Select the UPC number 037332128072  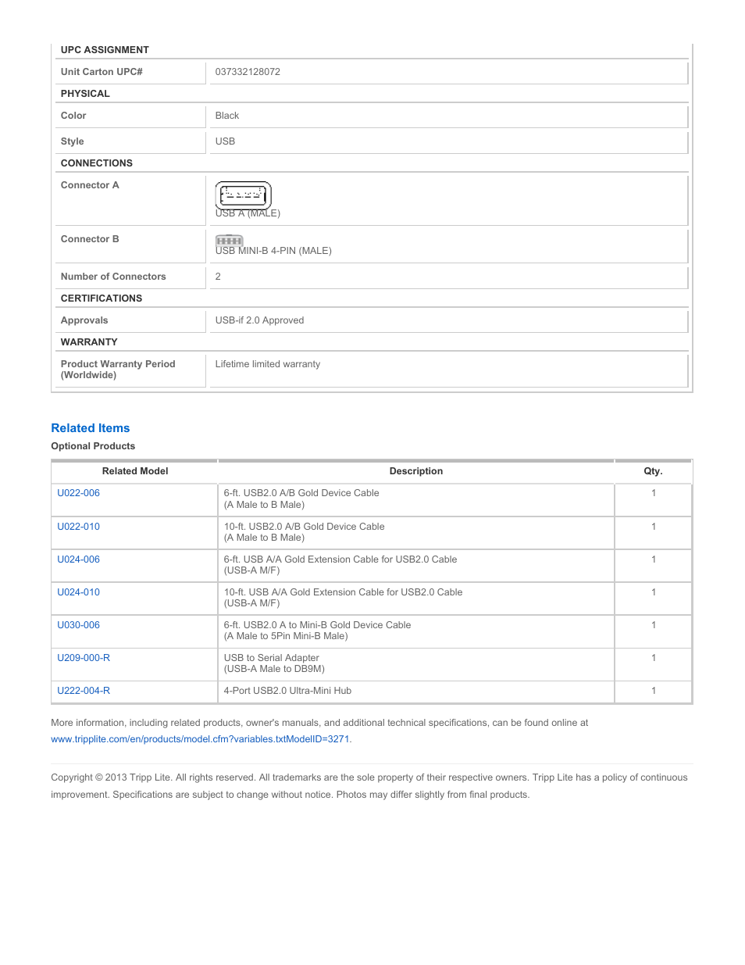coord(248,72)
